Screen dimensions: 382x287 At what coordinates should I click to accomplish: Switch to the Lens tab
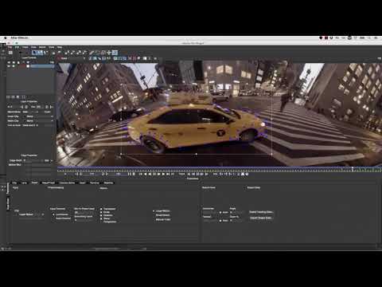pyautogui.click(x=24, y=183)
